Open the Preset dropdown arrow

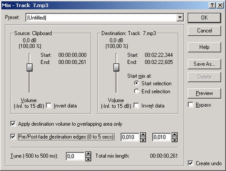180,18
